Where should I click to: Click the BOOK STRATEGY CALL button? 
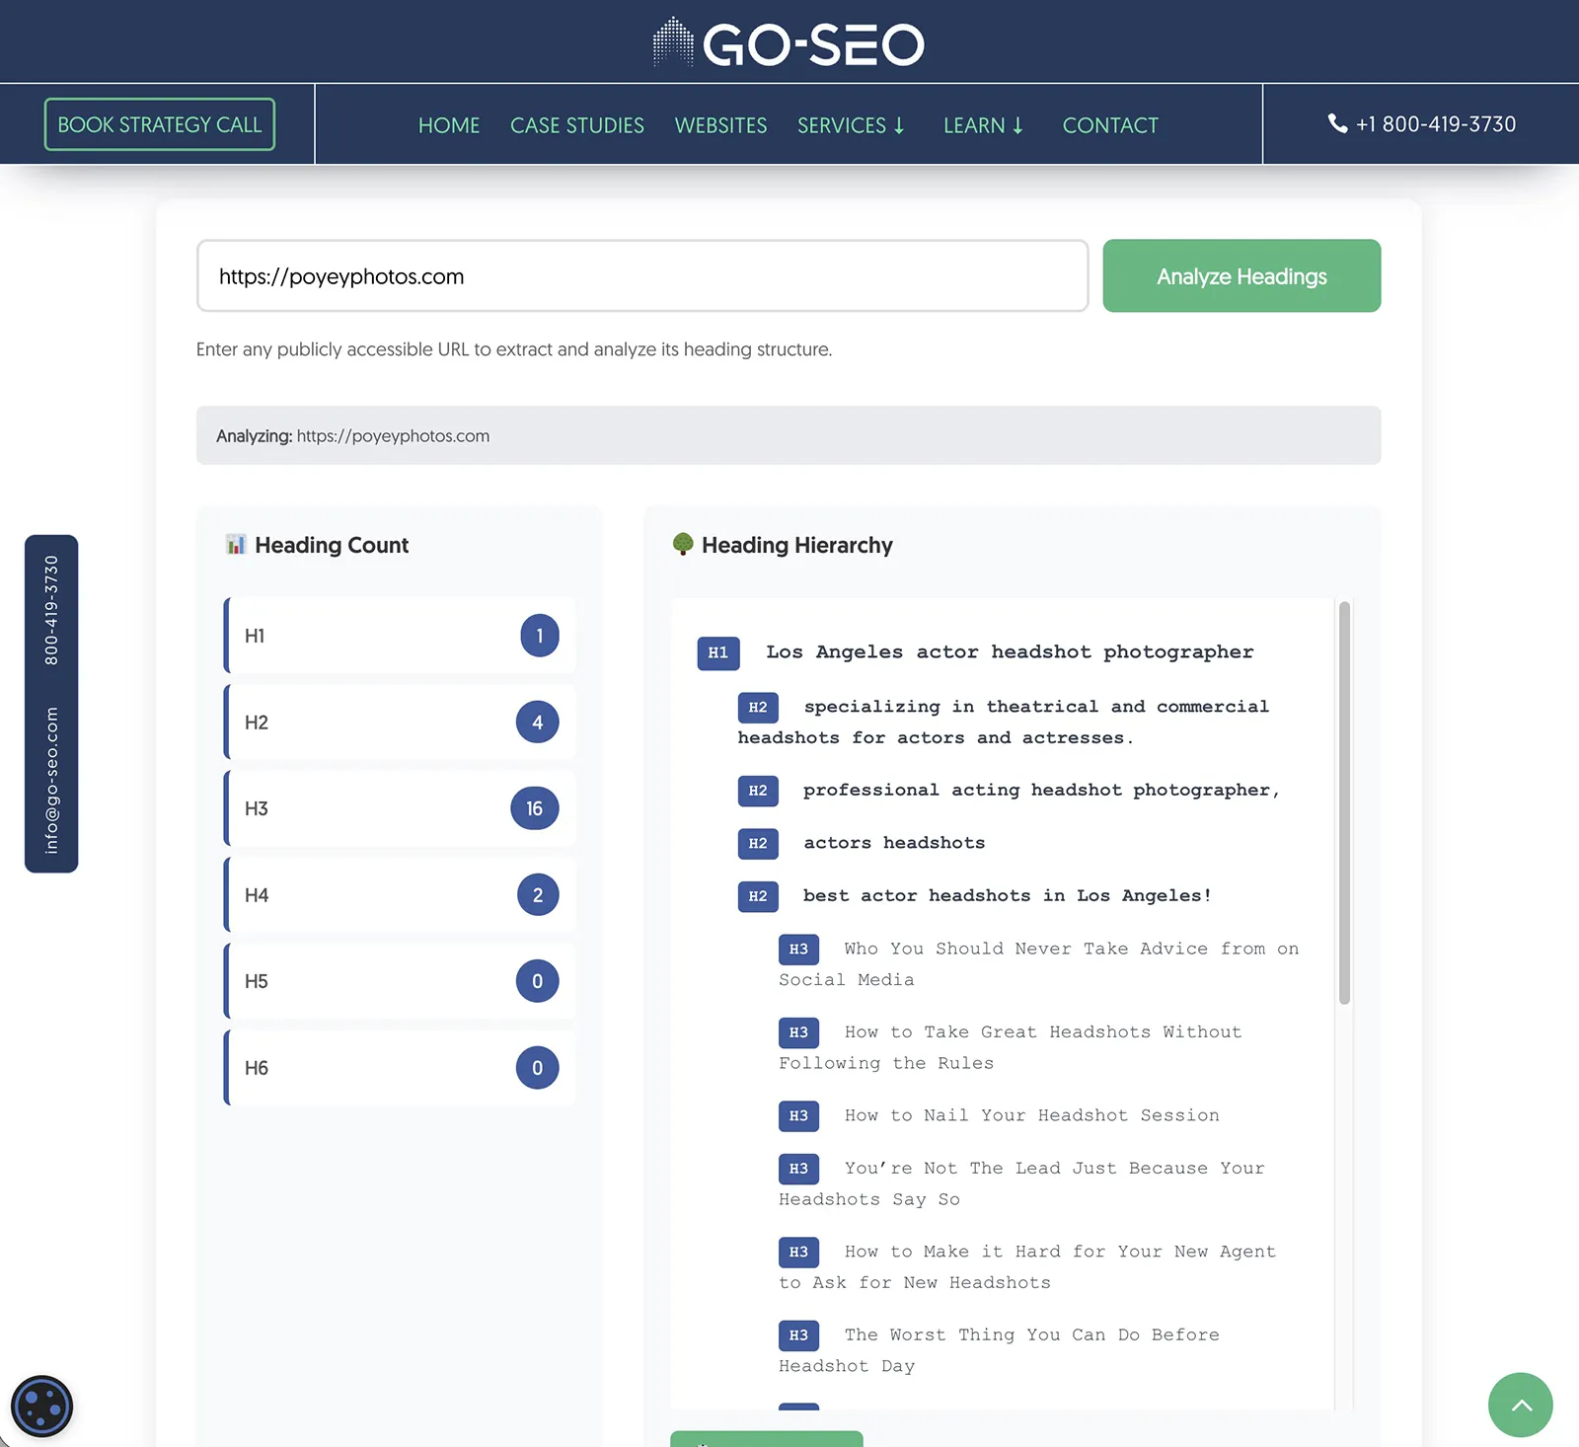point(160,123)
